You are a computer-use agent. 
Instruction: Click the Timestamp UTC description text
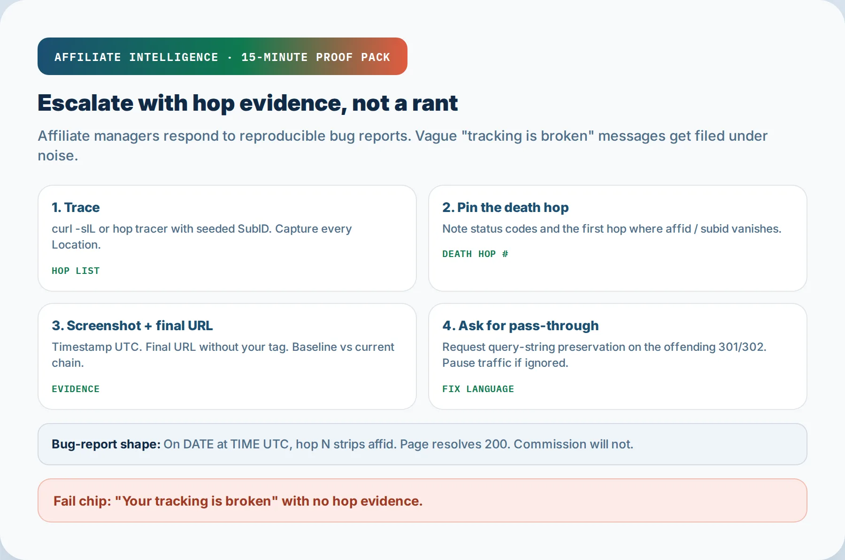(223, 355)
